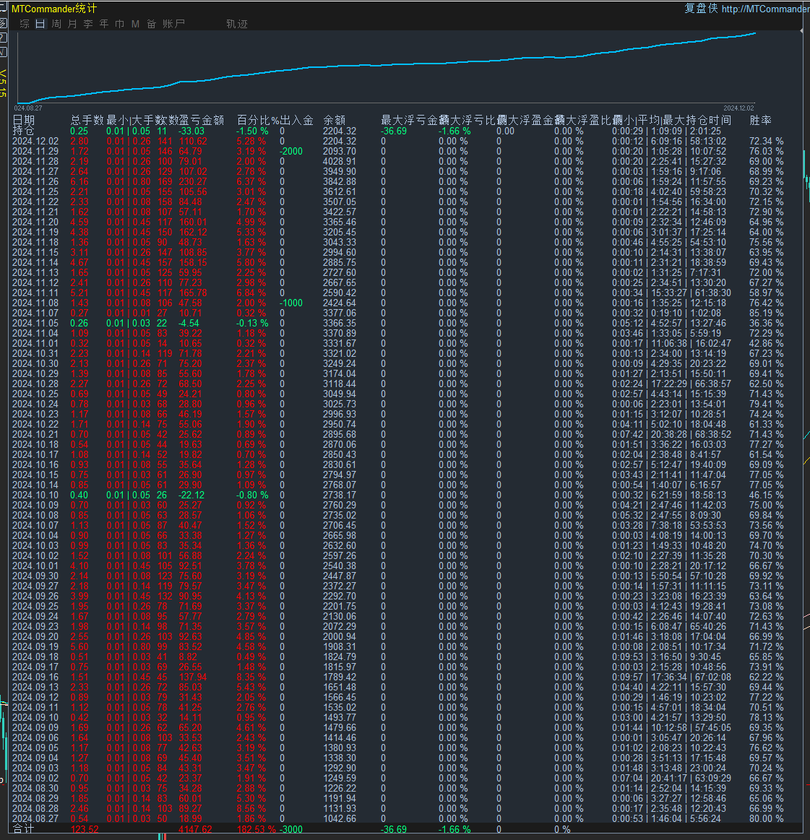Click the 胜率 win rate column header
Screen dimensions: 810x840
[760, 120]
